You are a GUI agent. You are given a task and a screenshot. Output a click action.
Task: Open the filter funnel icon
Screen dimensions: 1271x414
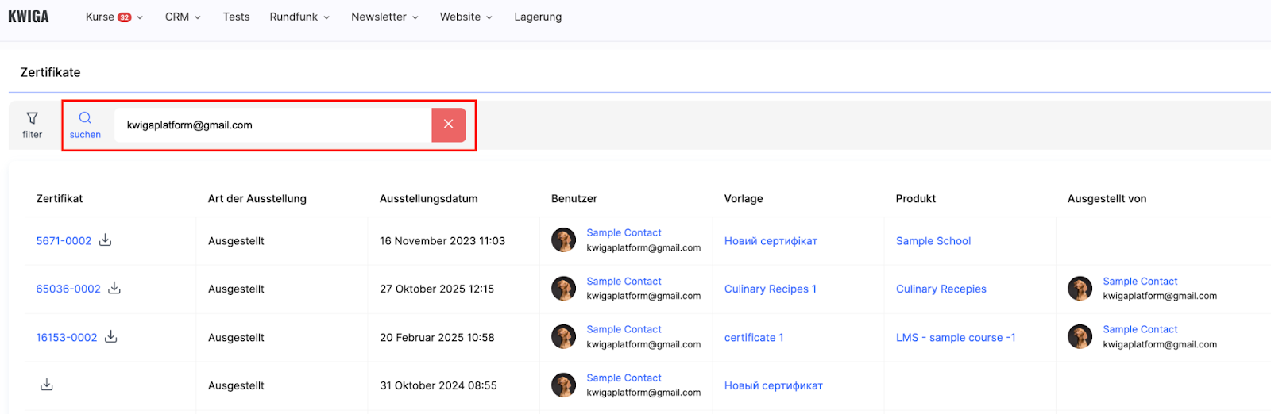[33, 119]
